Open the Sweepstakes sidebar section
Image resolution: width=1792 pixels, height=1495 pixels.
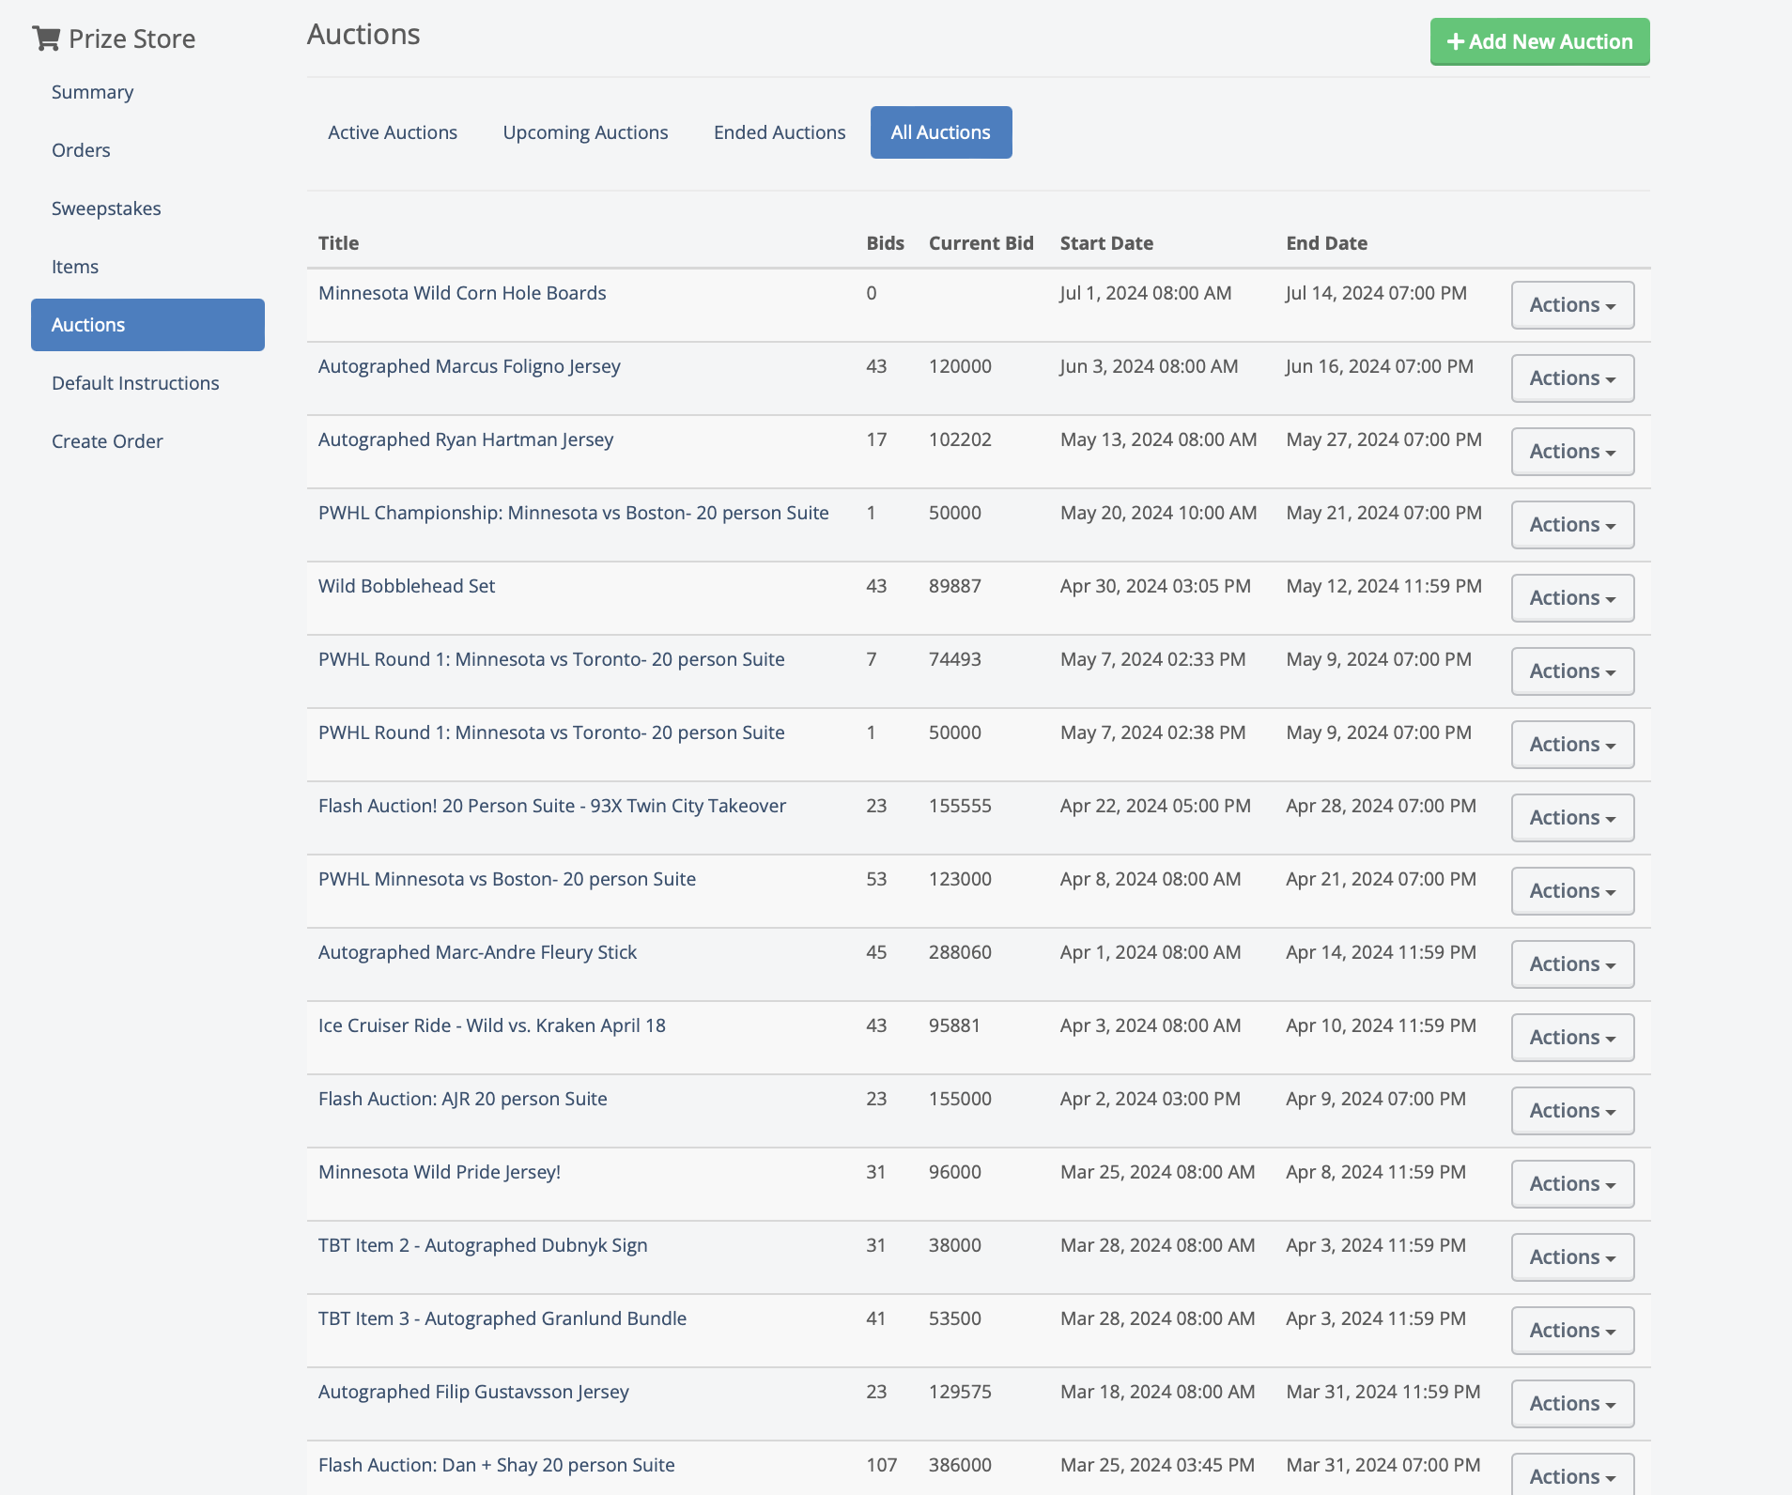106,208
